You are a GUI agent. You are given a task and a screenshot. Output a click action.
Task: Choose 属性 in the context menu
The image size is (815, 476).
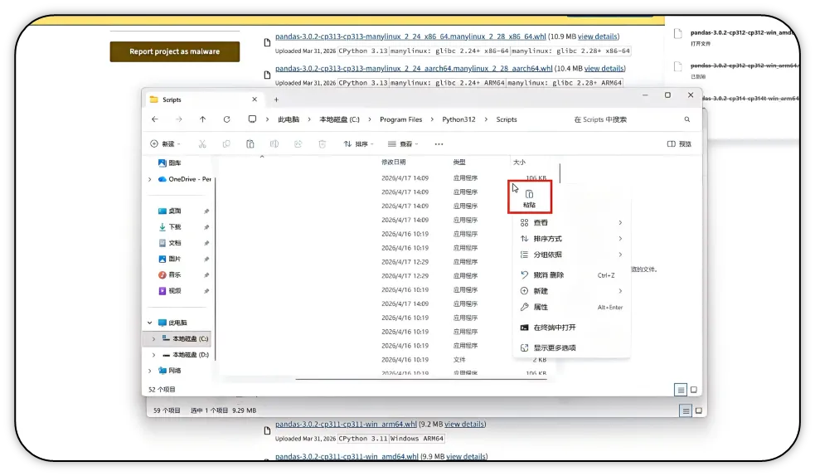tap(571, 307)
